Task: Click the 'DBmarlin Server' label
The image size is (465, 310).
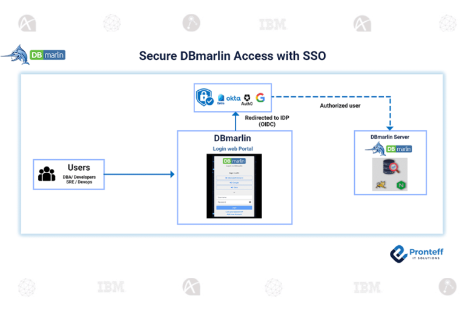Action: click(x=390, y=137)
